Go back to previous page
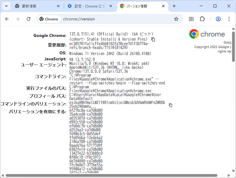The image size is (236, 178). click(x=7, y=19)
